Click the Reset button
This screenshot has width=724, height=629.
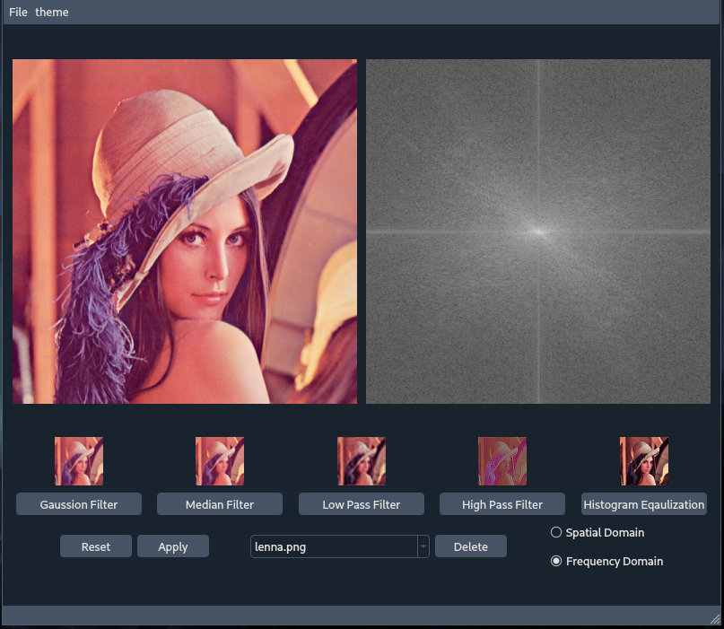pos(96,546)
